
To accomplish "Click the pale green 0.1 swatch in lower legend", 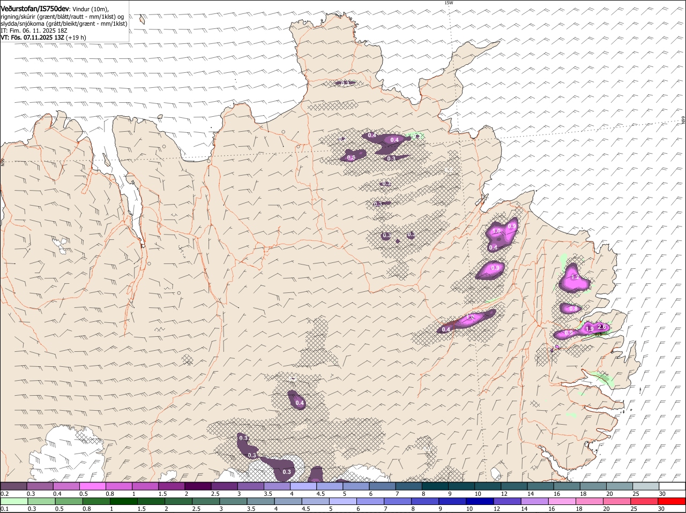I will point(14,501).
